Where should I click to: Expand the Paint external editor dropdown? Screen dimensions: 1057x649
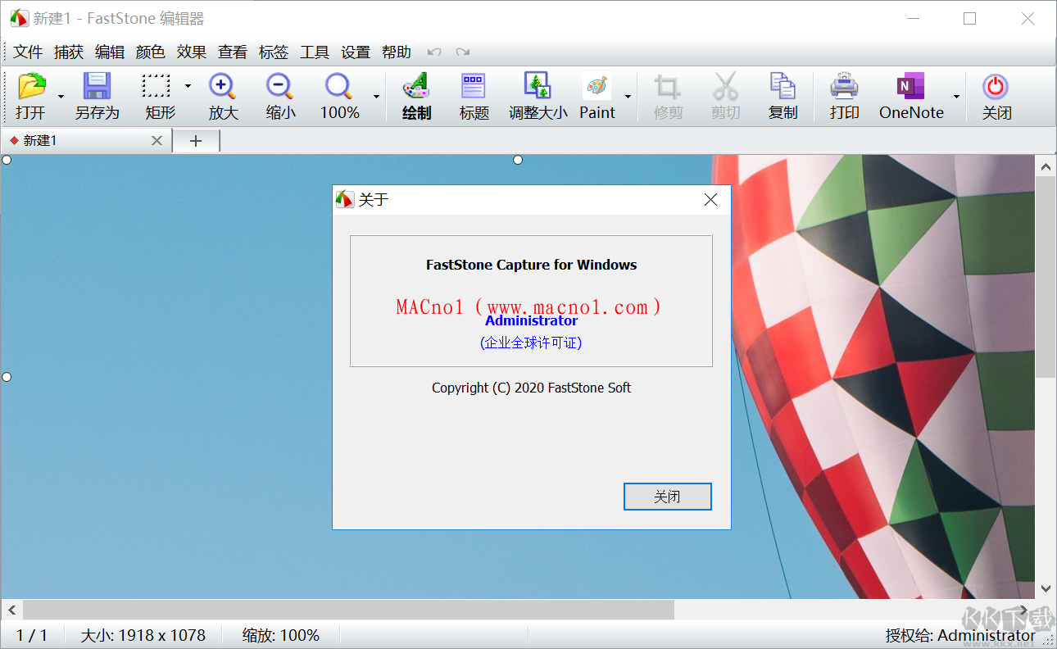click(628, 97)
